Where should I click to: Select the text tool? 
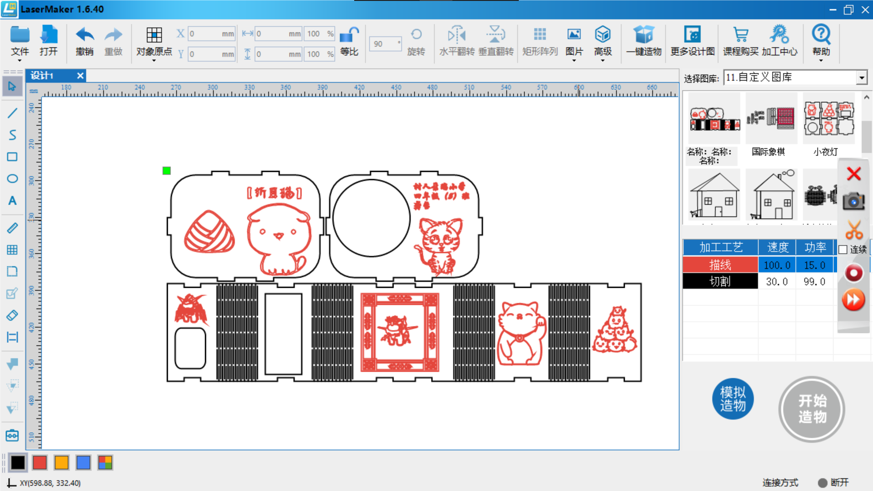tap(12, 200)
